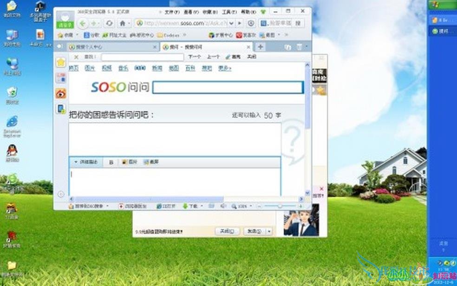Click the search button right of toolbar search box

(298, 23)
